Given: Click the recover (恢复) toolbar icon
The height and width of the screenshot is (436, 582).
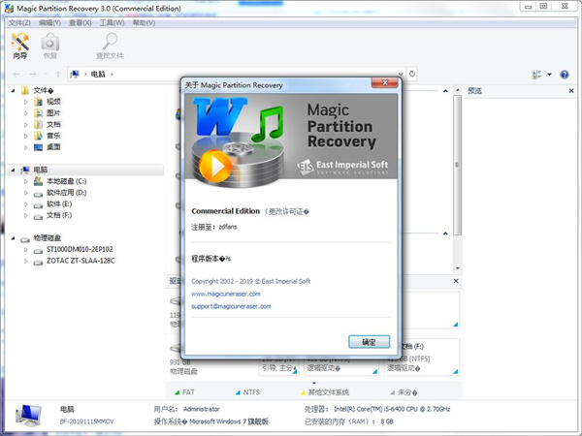Looking at the screenshot, I should 50,46.
